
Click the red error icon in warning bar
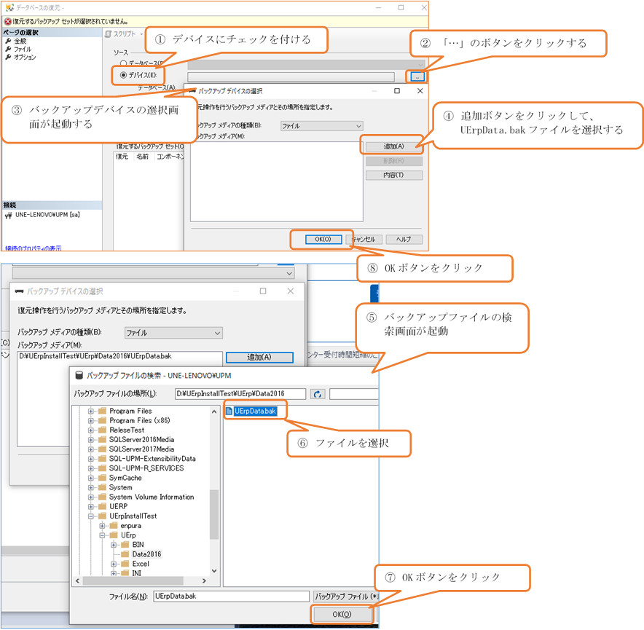(7, 21)
